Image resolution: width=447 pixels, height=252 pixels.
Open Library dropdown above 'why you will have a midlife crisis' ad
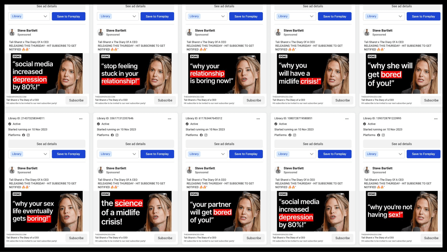[295, 16]
